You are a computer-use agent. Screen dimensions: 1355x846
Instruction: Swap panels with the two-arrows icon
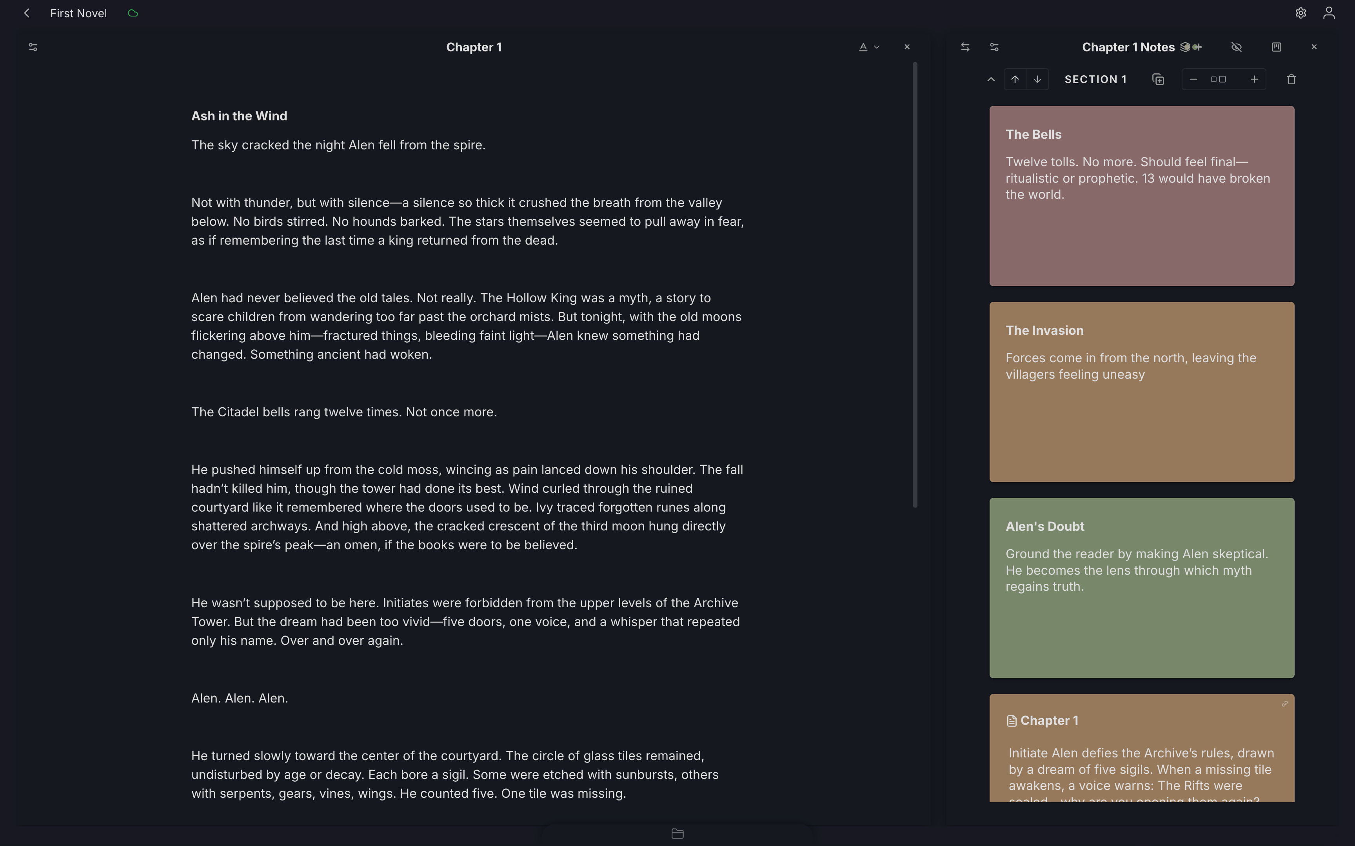pyautogui.click(x=965, y=47)
